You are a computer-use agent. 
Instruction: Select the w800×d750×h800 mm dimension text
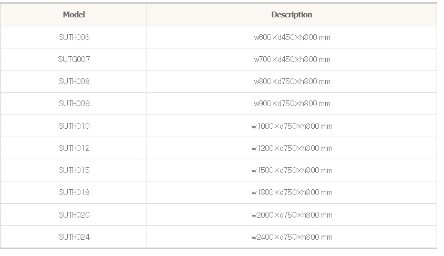(x=292, y=81)
